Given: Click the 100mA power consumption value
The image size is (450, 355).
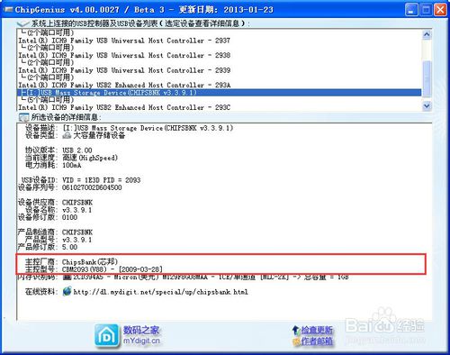Looking at the screenshot, I should (x=72, y=165).
